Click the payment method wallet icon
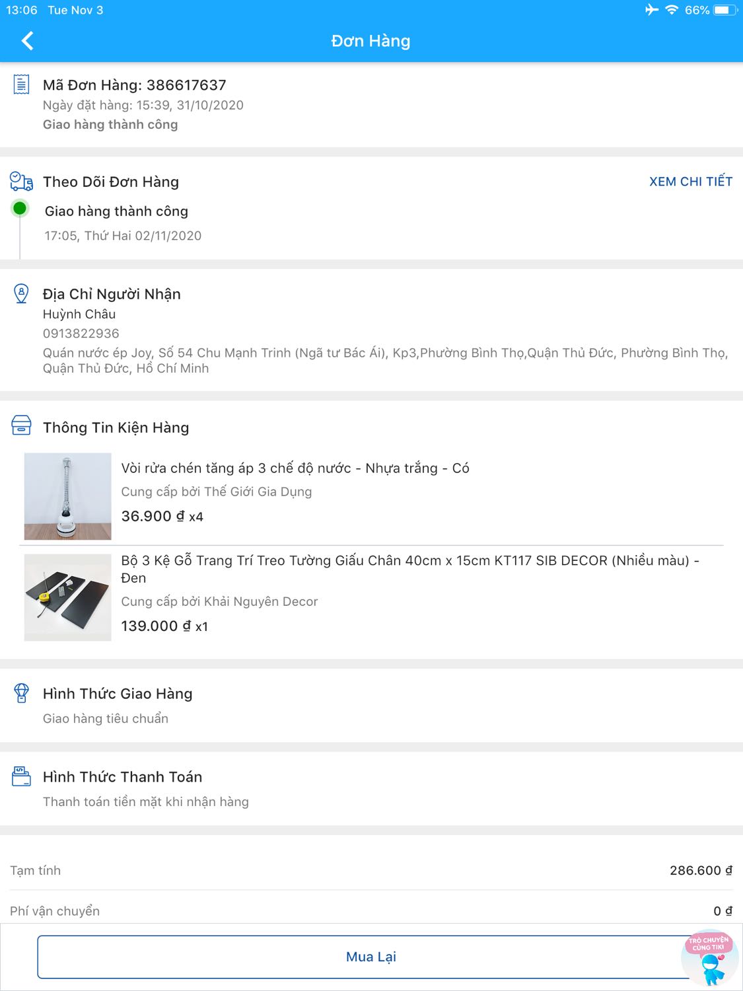Viewport: 743px width, 991px height. tap(21, 776)
